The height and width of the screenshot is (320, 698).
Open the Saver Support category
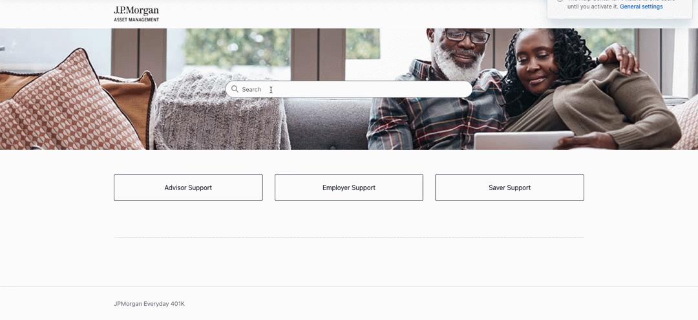coord(510,187)
